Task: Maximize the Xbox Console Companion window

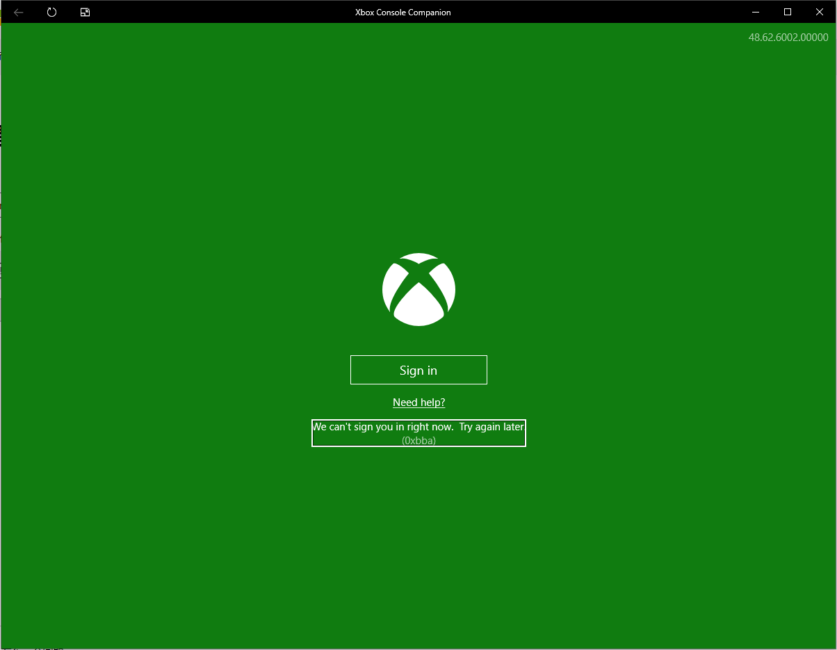Action: point(788,12)
